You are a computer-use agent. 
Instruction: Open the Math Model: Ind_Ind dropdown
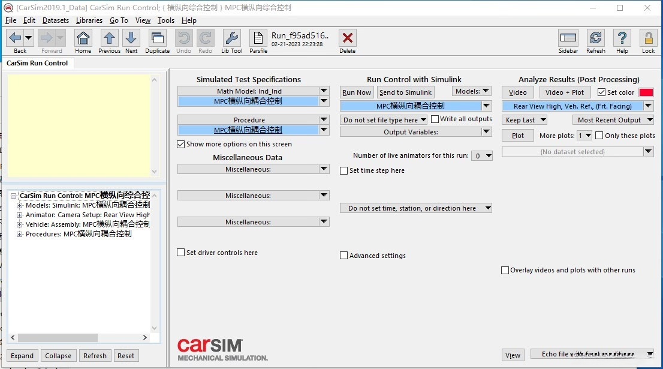[324, 91]
